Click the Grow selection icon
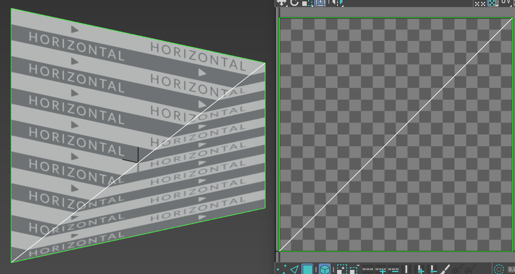Viewport: 515px width, 274px height. tap(342, 269)
